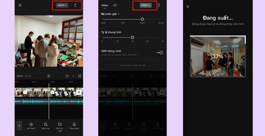Viewport: 265px width, 136px height.
Task: Choose 50 on the frame rate scale
Action: 147,41
